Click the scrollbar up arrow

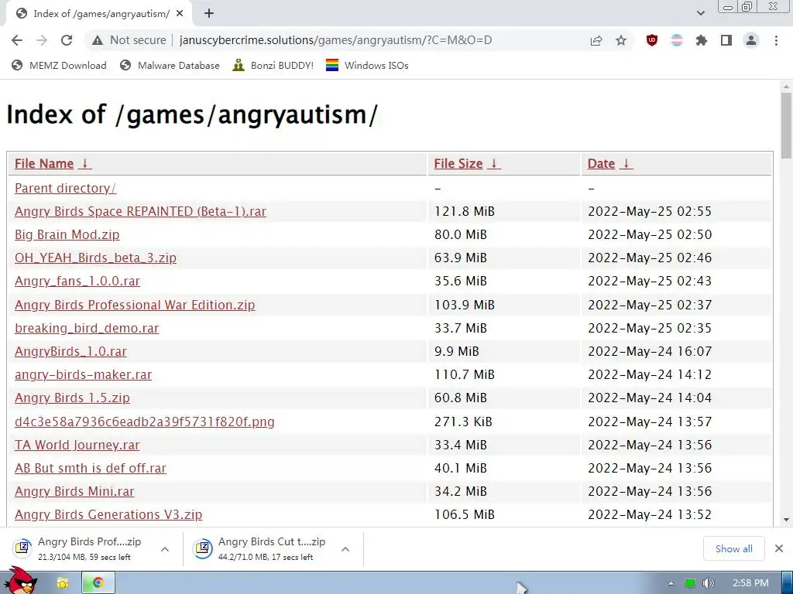pyautogui.click(x=786, y=87)
